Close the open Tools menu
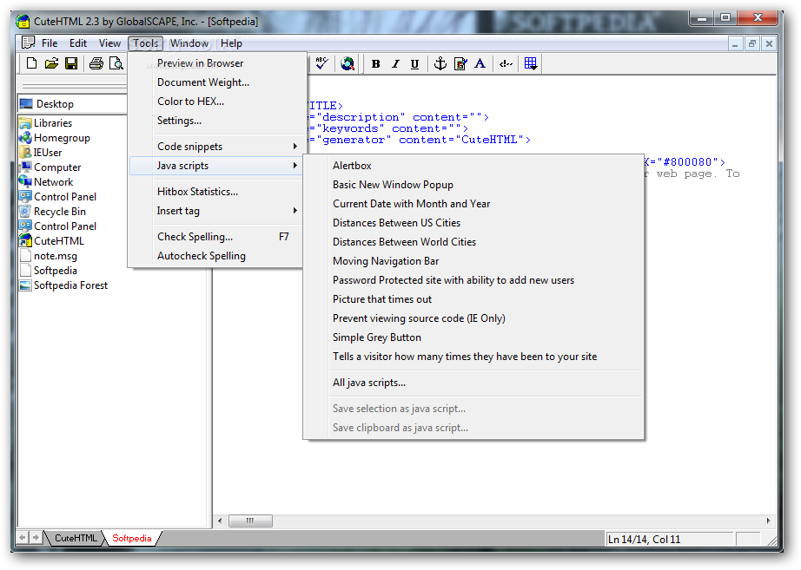 tap(146, 43)
